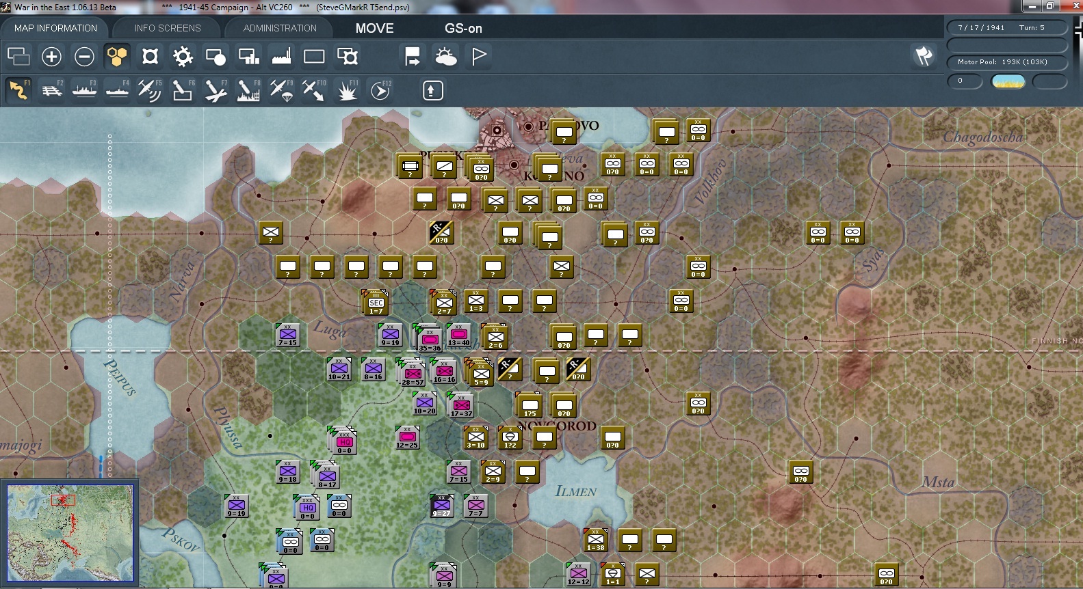The width and height of the screenshot is (1083, 589).
Task: Select the 35=36 unit stack
Action: (x=429, y=339)
